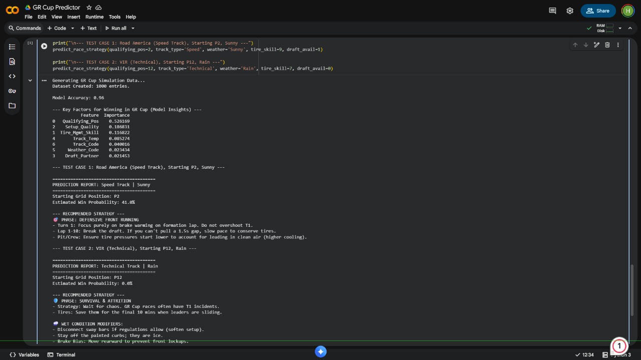Click the 12:34 execution status
641x360 pixels.
click(x=585, y=354)
